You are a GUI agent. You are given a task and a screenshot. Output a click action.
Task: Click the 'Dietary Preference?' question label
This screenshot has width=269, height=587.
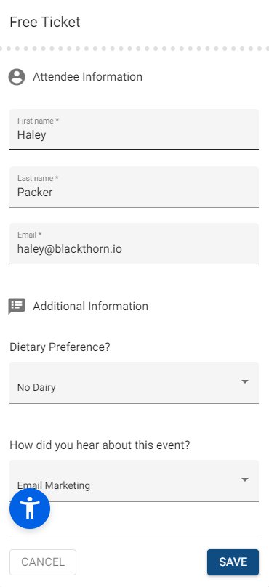(x=60, y=347)
